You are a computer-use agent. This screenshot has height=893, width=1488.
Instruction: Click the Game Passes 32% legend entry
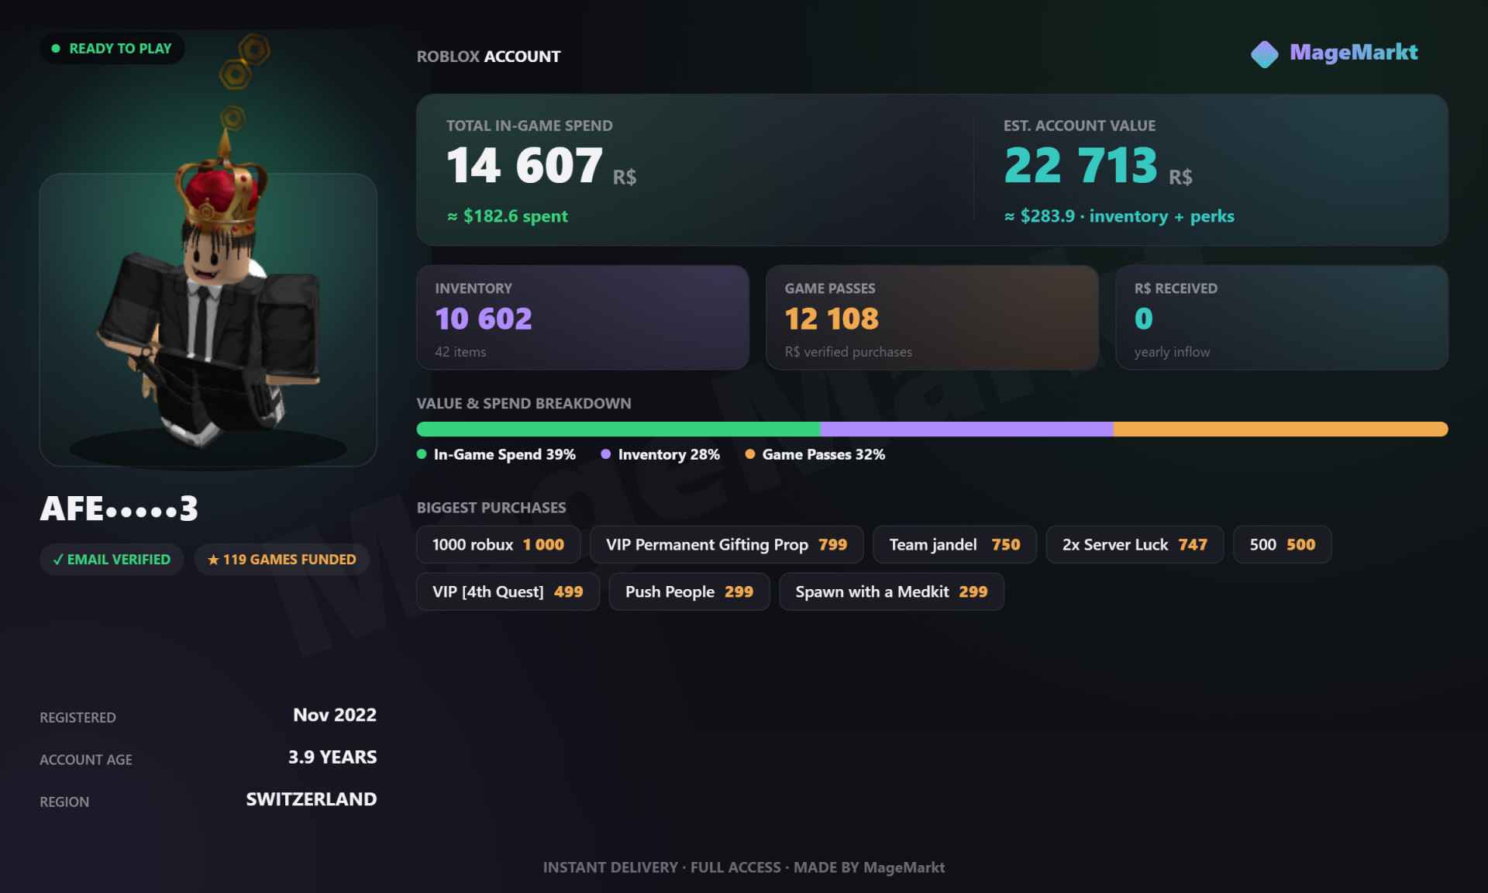point(815,455)
